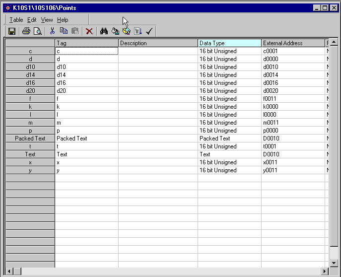The height and width of the screenshot is (277, 341).
Task: Click the Paste clipboard icon
Action: (75, 31)
